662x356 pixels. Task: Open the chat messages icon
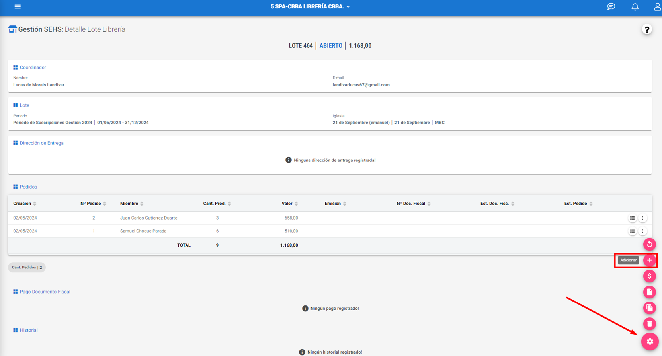pyautogui.click(x=611, y=6)
